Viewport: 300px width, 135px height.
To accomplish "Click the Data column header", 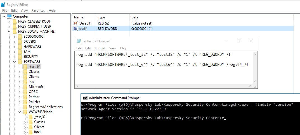I will click(x=135, y=17).
